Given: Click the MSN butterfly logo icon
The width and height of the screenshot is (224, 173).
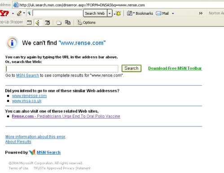Looking at the screenshot, I should (32, 152).
